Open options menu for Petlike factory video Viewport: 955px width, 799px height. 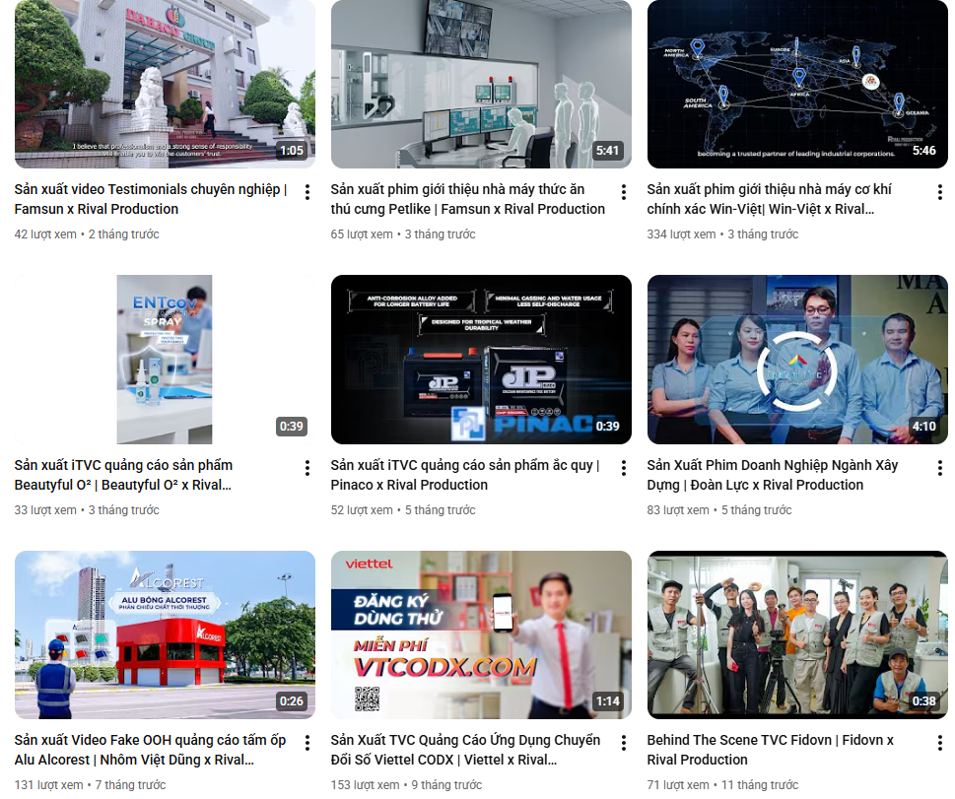(624, 192)
